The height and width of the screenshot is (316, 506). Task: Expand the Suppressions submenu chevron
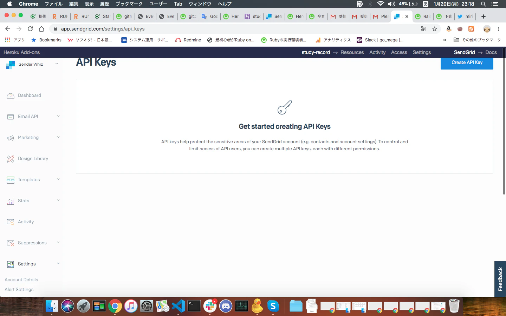58,243
